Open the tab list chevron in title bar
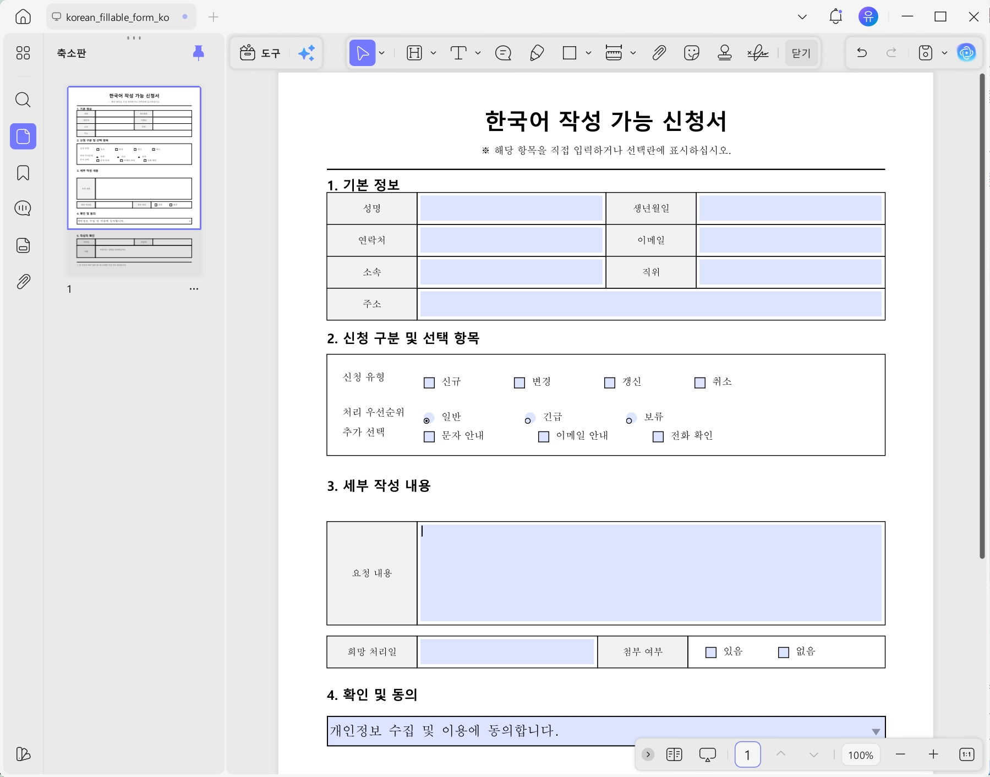The height and width of the screenshot is (777, 990). coord(802,17)
